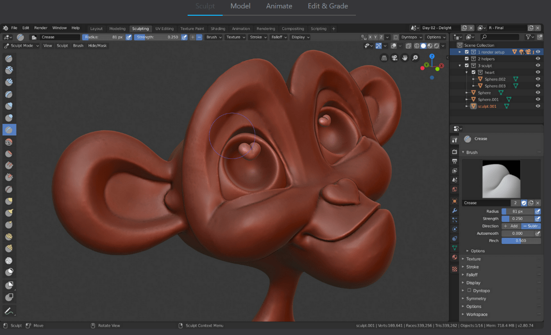Screen dimensions: 551x335
Task: Hide Sphere.002 with its eye toggle
Action: coord(538,79)
